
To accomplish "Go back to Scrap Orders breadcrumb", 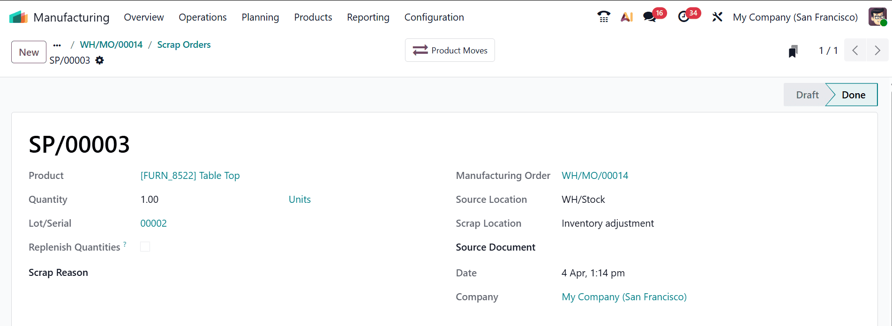I will click(184, 44).
